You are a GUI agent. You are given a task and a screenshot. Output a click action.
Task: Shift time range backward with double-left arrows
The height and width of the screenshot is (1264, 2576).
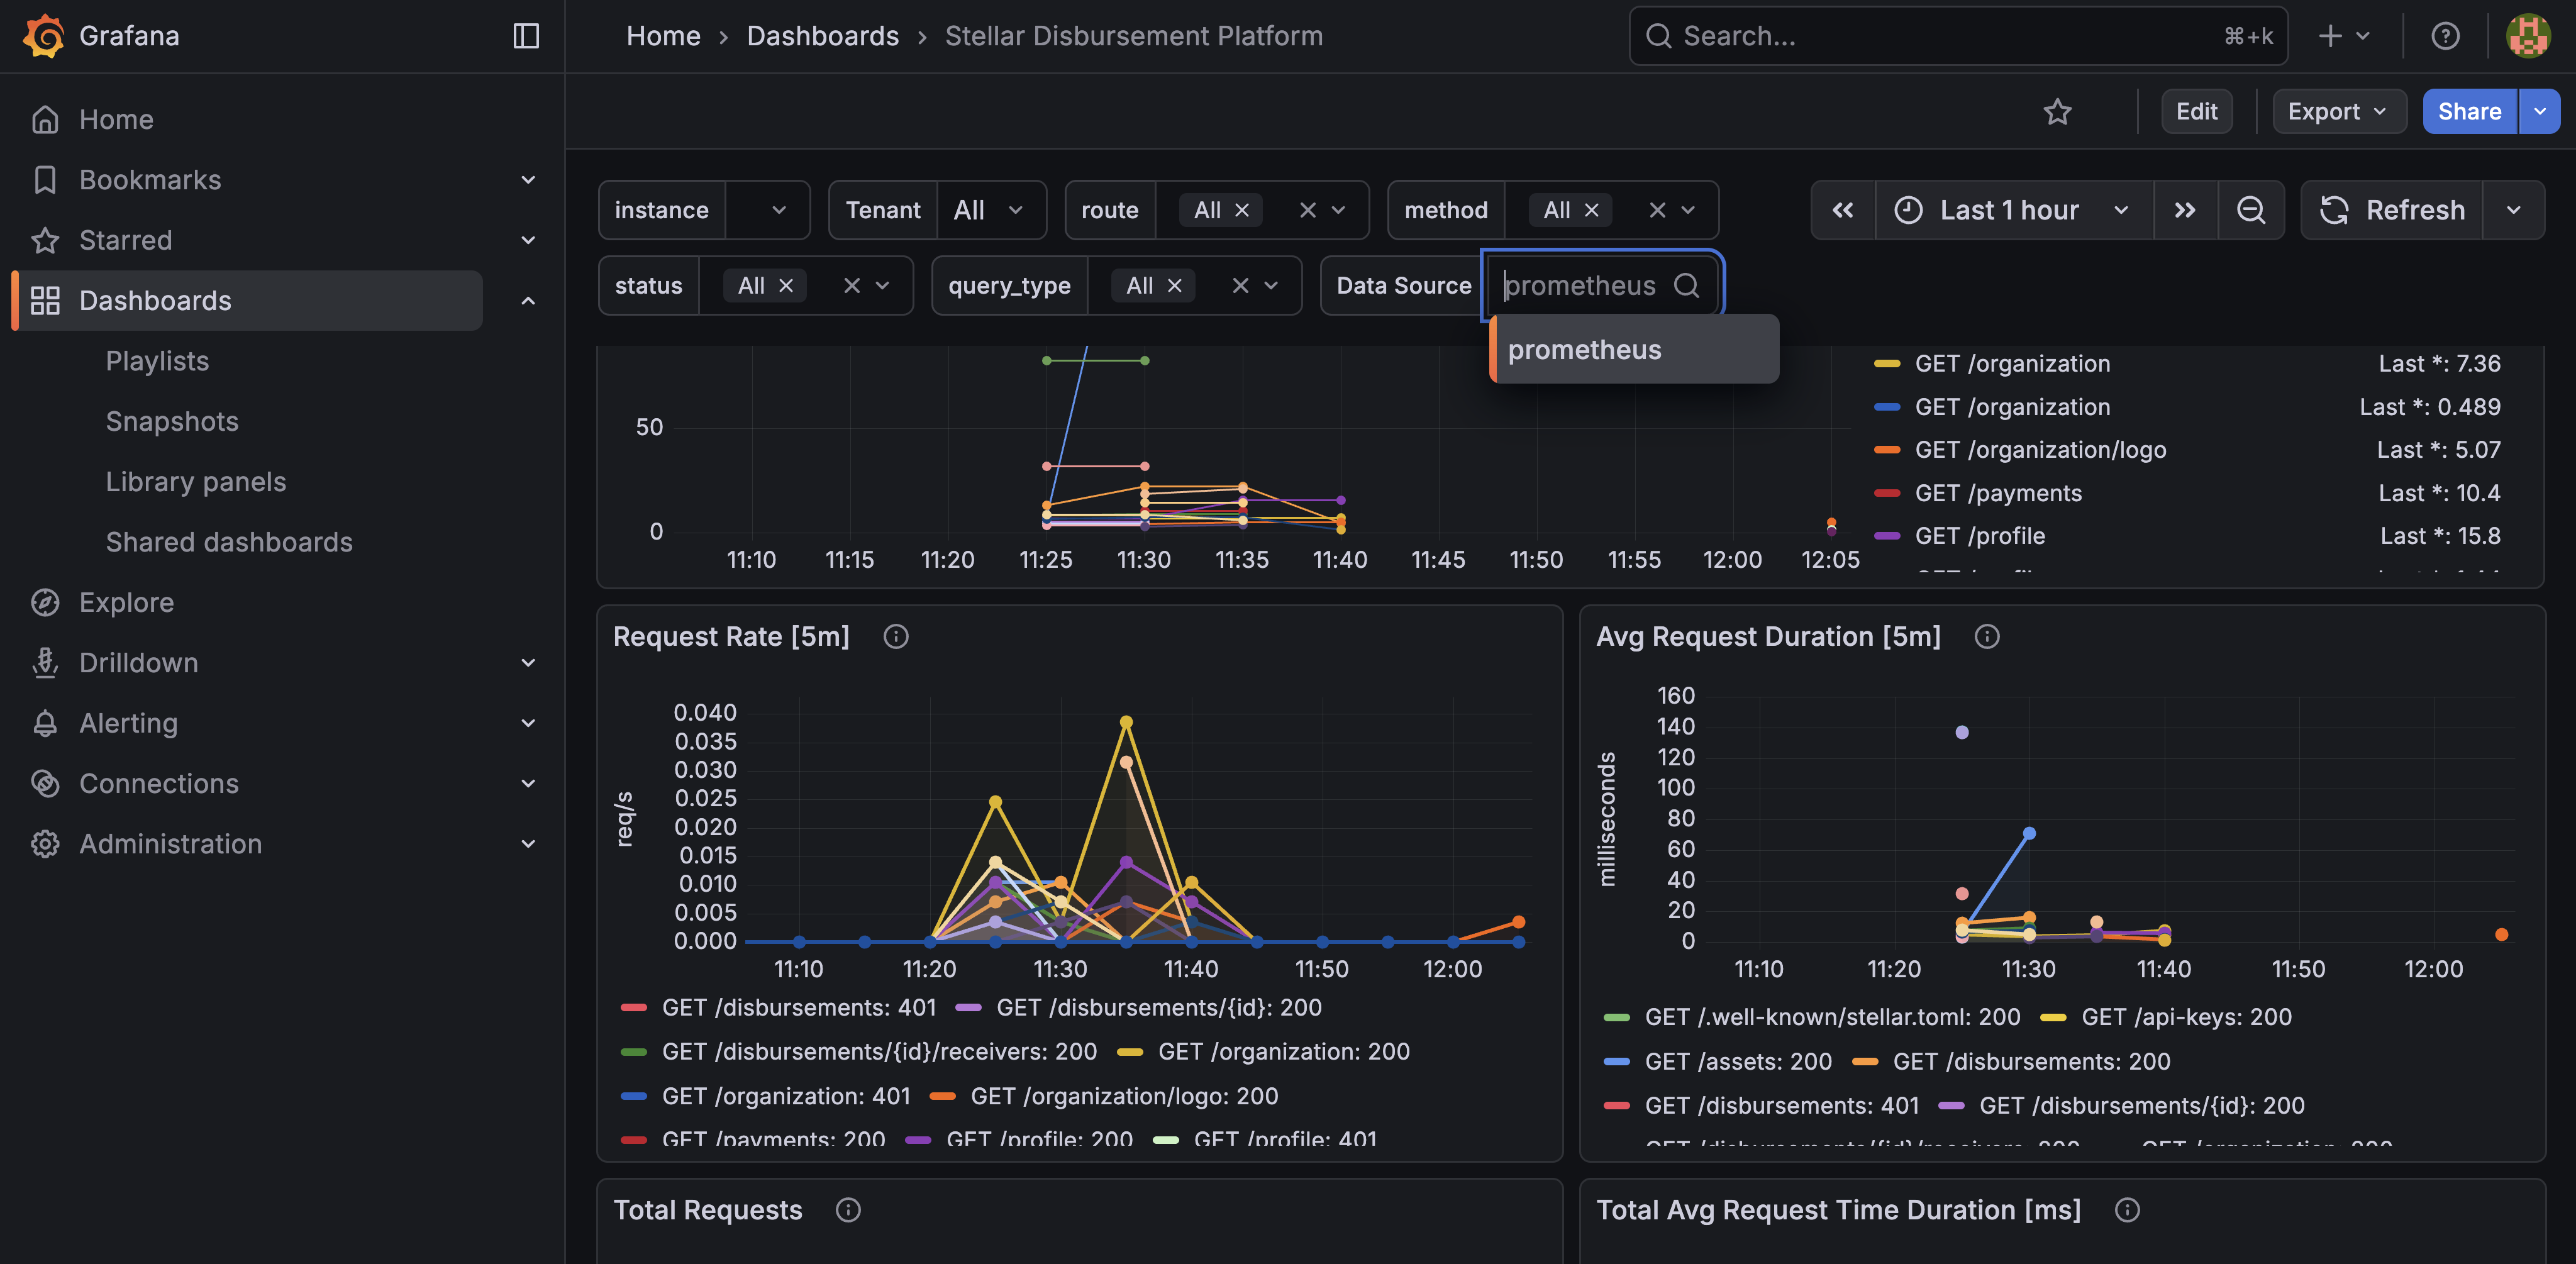coord(1842,210)
